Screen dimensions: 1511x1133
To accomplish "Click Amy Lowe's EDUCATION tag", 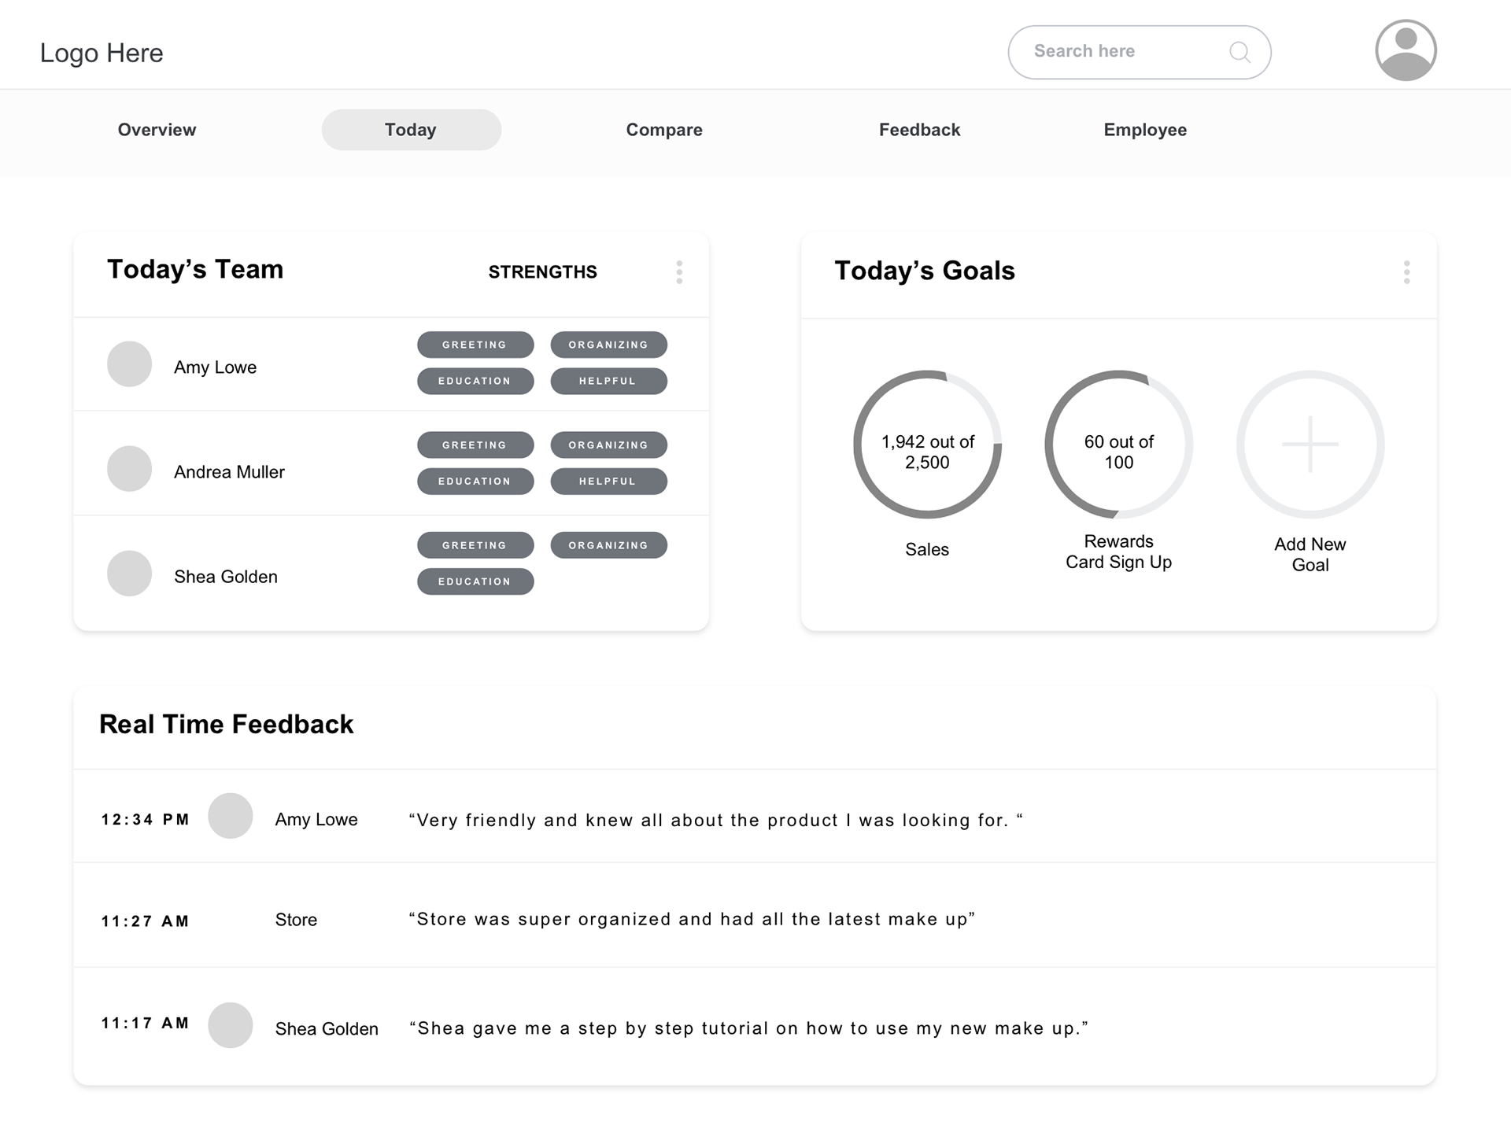I will point(475,381).
